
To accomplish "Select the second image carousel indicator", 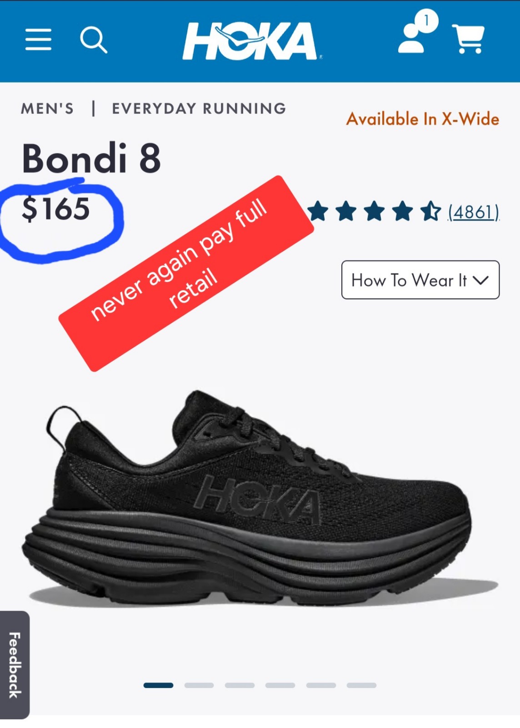I will coord(199,685).
